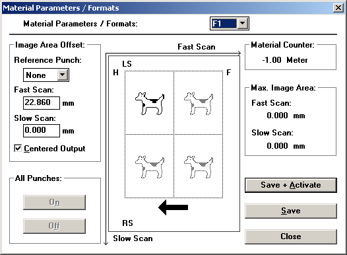Click the Fast Scan offset field 22.860
347x255 pixels.
42,103
